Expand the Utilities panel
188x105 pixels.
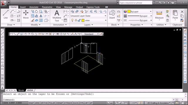click(161, 25)
